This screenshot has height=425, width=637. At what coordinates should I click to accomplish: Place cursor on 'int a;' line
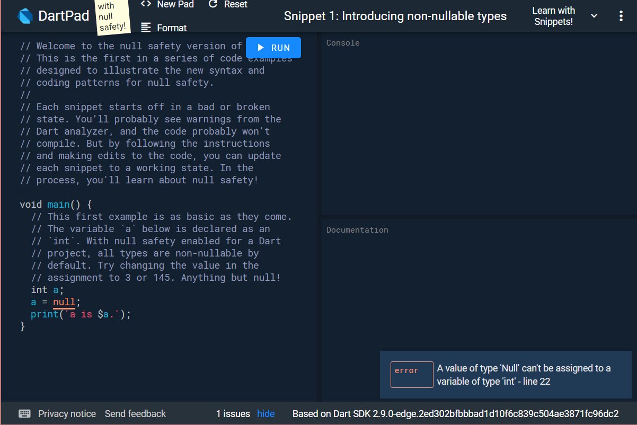pyautogui.click(x=47, y=290)
